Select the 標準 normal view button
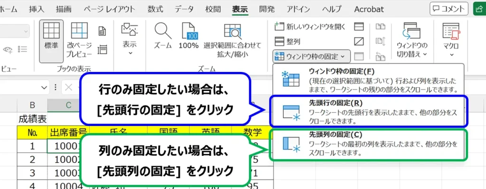This screenshot has height=189, width=486. [x=51, y=41]
